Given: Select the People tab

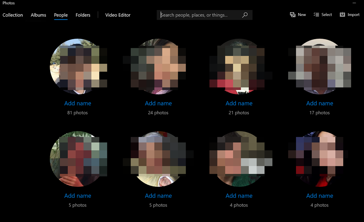Looking at the screenshot, I should [61, 15].
